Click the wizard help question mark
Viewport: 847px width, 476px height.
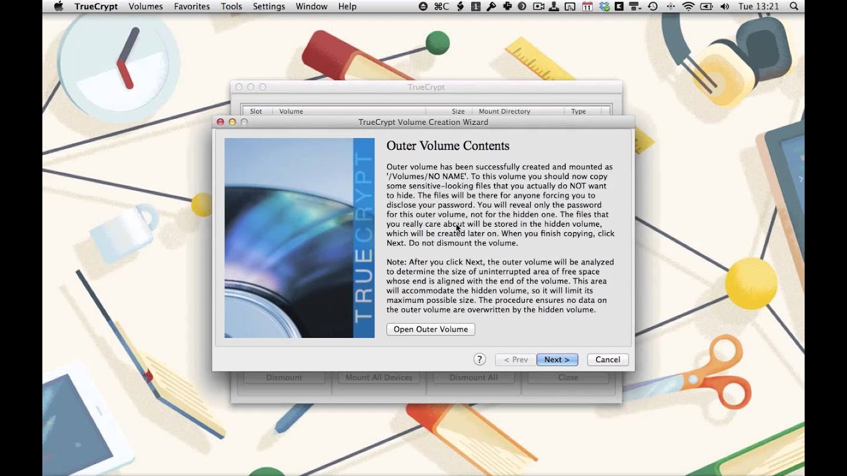(480, 360)
